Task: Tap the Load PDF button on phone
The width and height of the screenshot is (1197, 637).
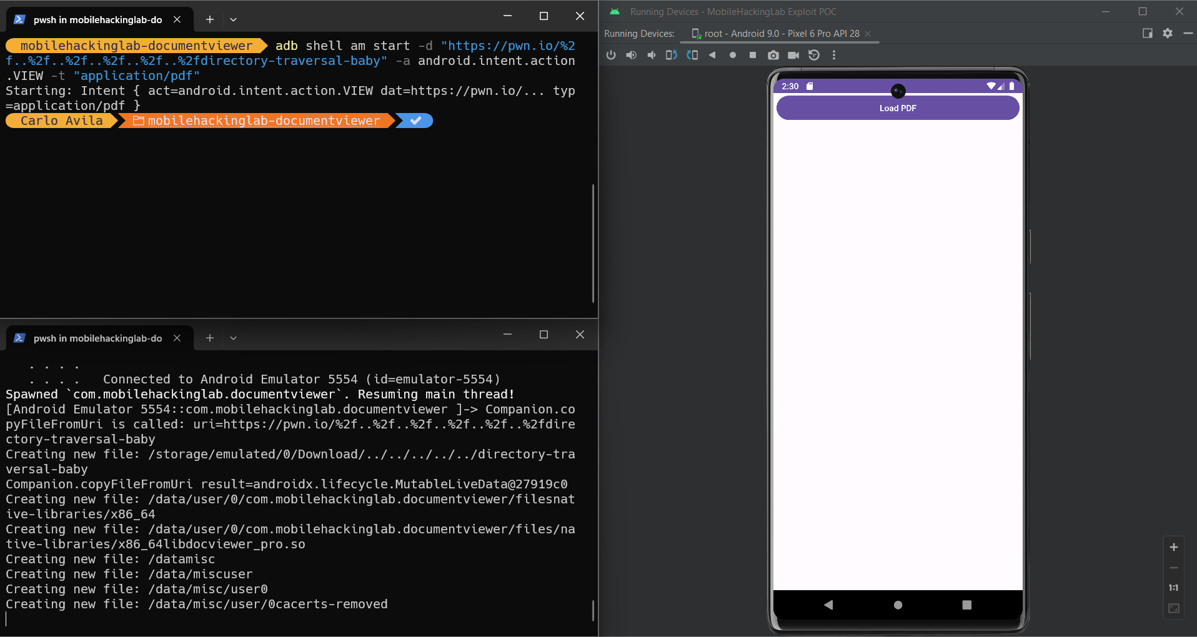Action: 898,108
